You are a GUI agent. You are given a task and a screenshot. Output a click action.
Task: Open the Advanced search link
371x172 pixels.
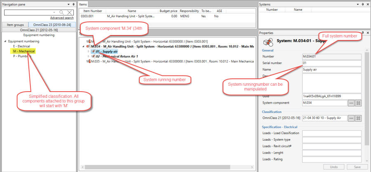tap(62, 18)
